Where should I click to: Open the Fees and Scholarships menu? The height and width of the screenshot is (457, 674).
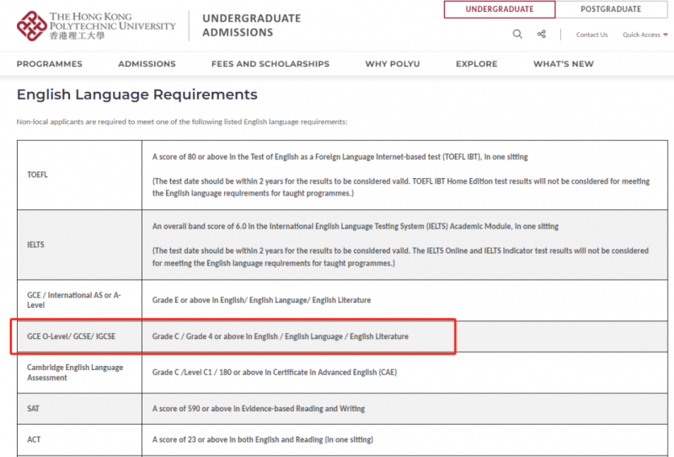pyautogui.click(x=270, y=64)
